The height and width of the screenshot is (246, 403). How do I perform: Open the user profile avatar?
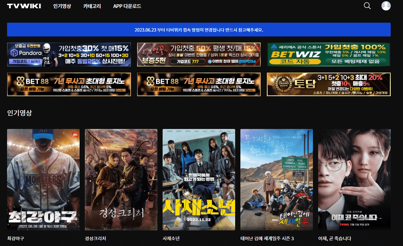pos(386,6)
